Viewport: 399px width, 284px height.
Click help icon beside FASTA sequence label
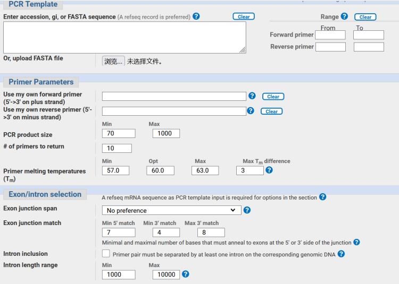[x=197, y=17]
